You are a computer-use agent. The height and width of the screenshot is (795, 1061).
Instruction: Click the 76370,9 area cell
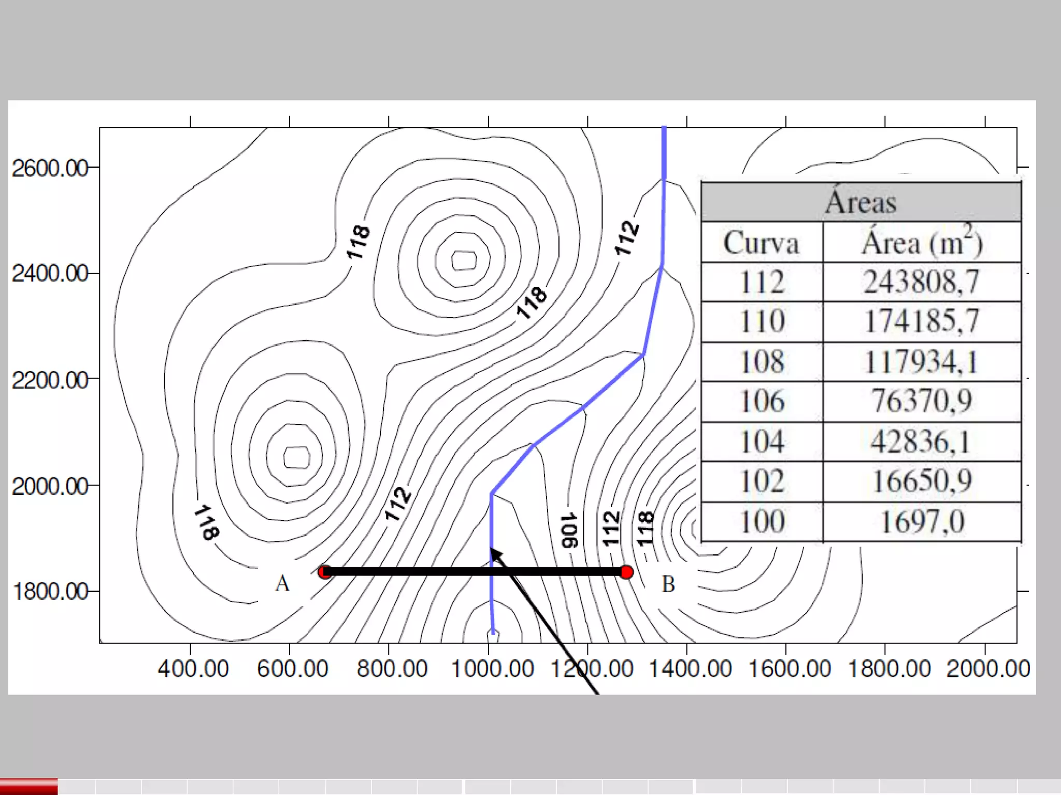(x=922, y=402)
